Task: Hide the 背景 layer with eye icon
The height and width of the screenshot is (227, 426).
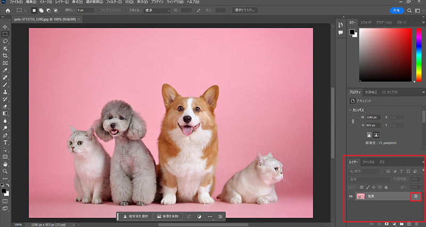Action: pyautogui.click(x=351, y=196)
